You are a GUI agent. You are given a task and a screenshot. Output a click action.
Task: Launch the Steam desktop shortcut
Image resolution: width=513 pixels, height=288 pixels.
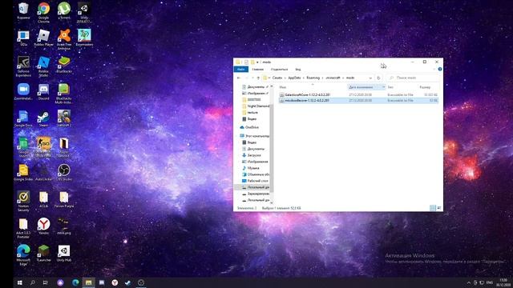coord(43,118)
